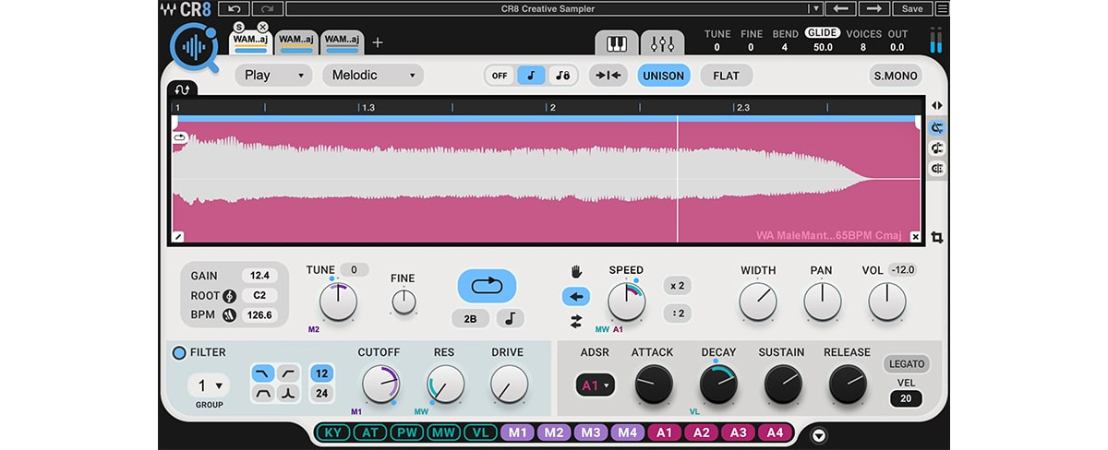Screen dimensions: 1108x450
Task: Select the 24 dB filter slope
Action: [x=322, y=394]
